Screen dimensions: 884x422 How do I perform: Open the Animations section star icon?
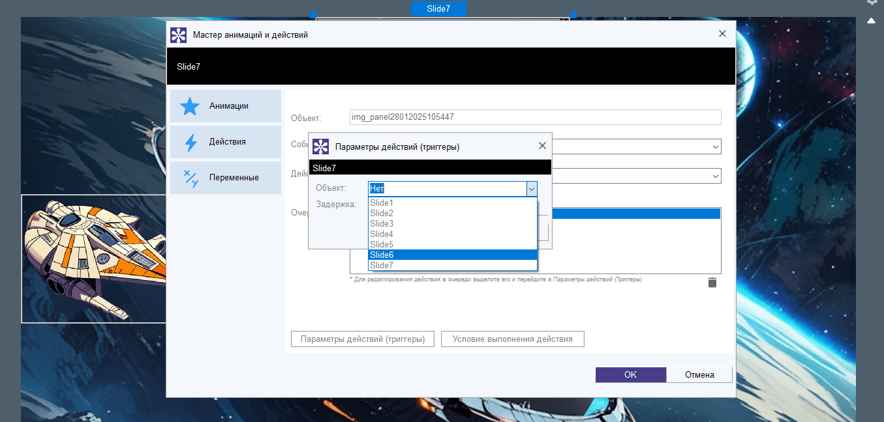point(190,106)
